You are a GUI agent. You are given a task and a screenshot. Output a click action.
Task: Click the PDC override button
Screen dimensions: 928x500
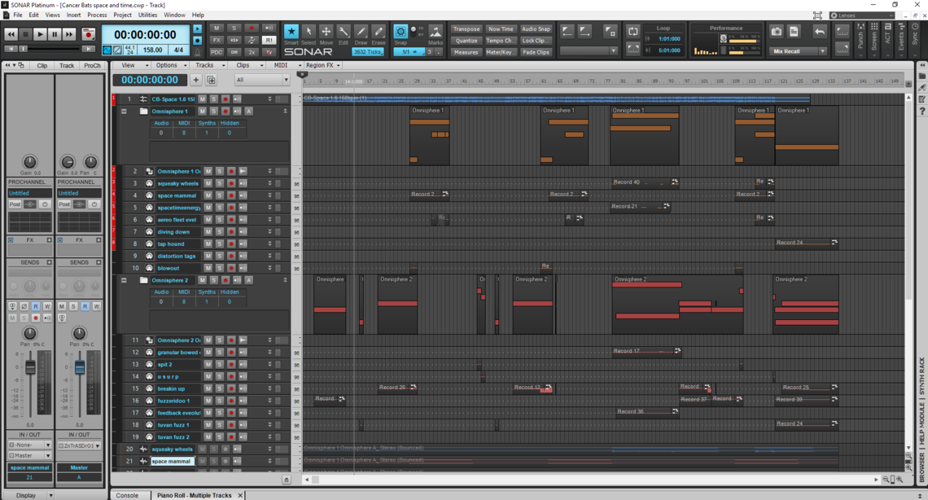tap(217, 52)
